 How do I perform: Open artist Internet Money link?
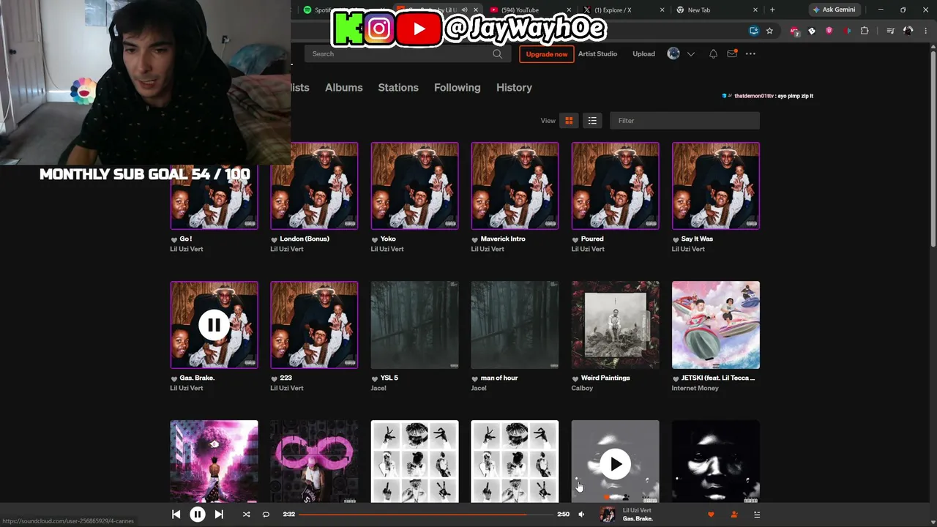pyautogui.click(x=695, y=388)
